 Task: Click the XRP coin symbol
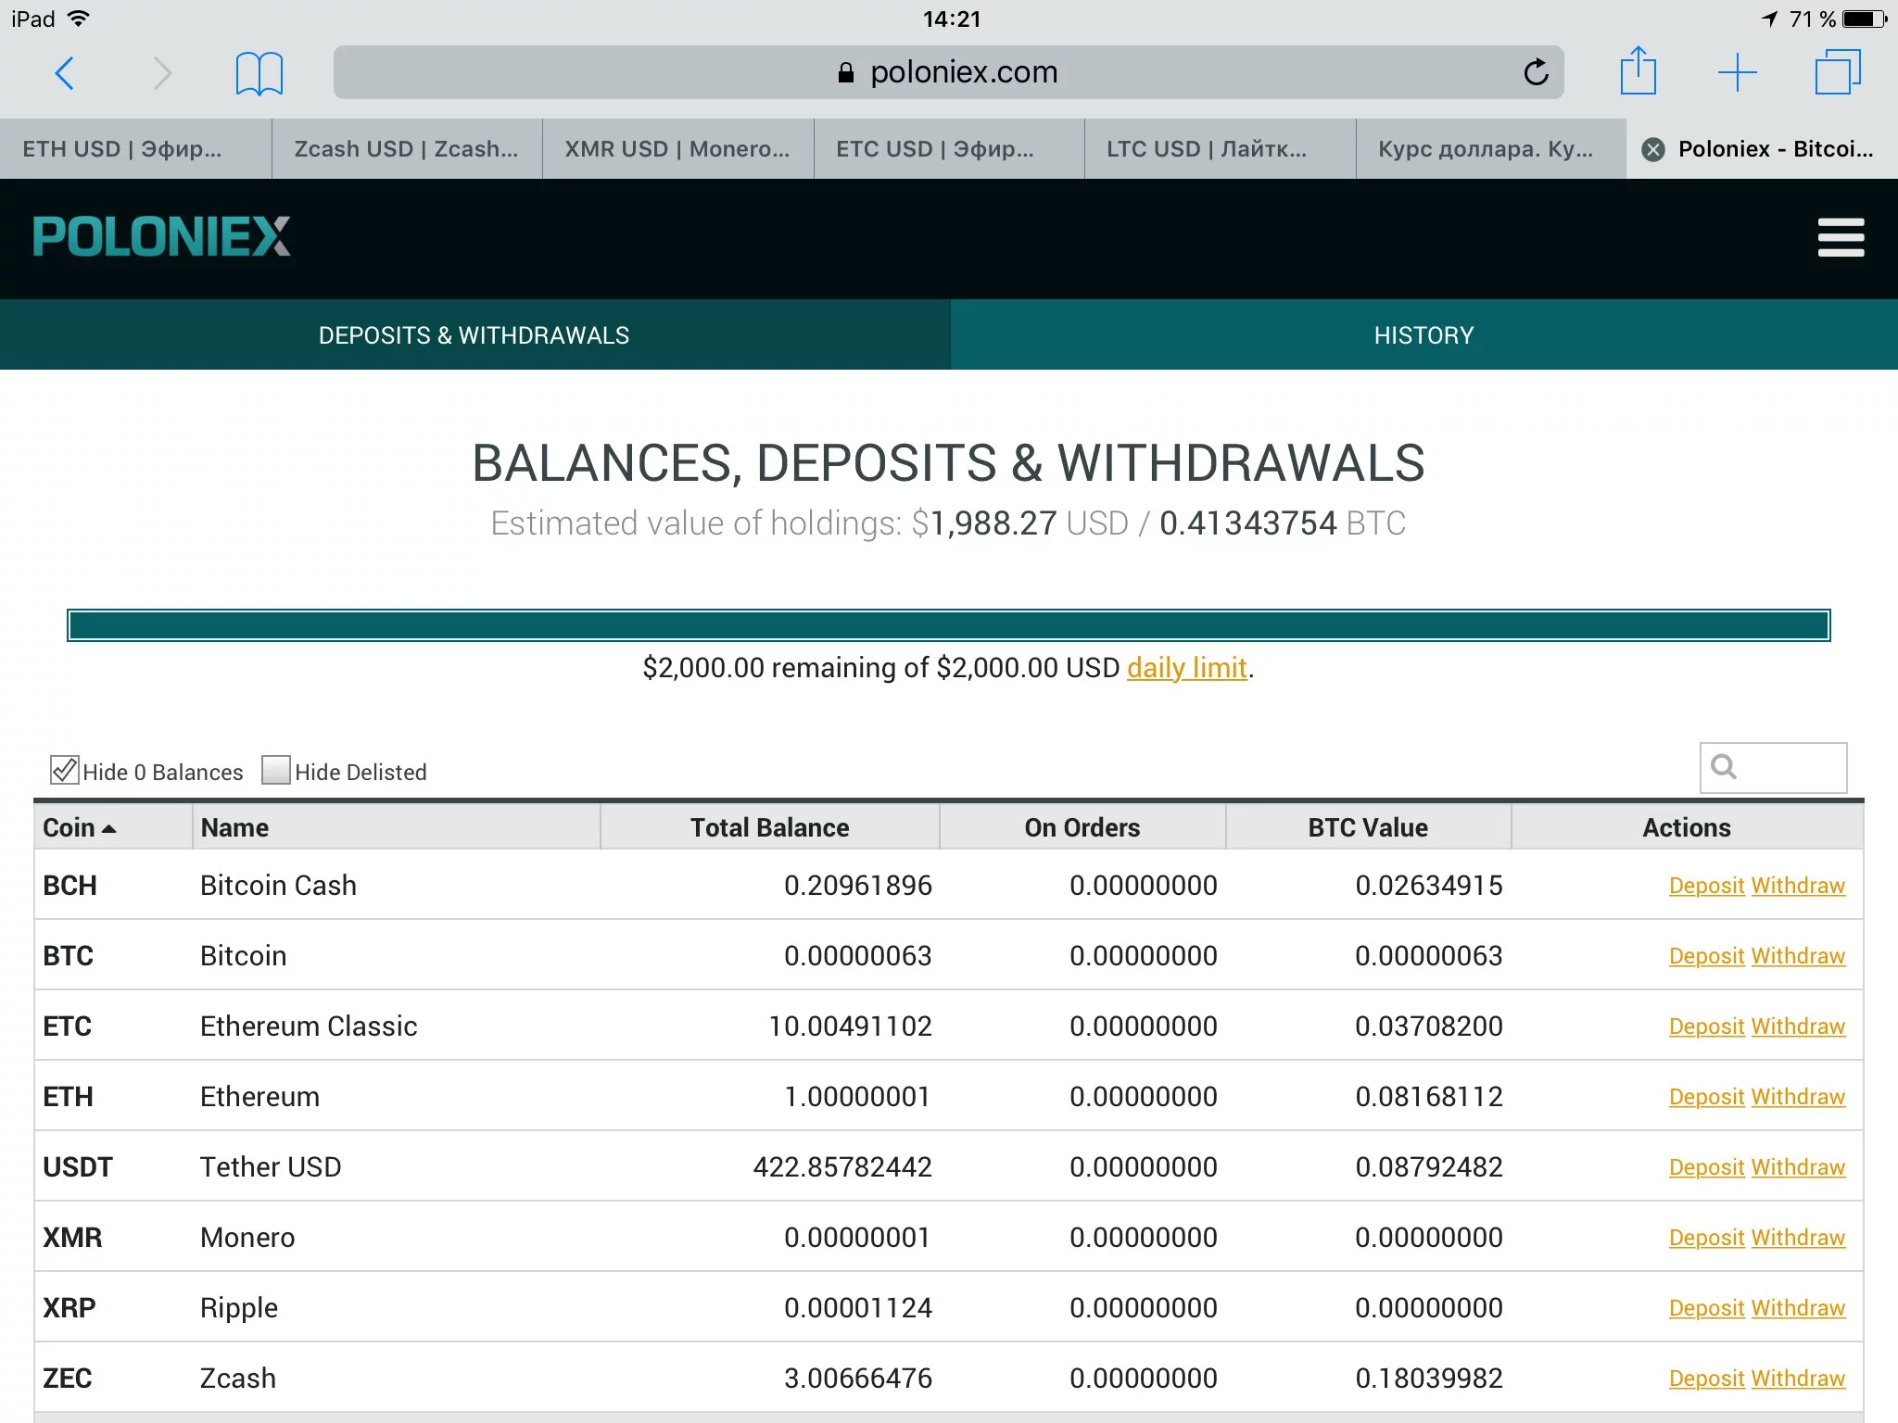coord(70,1308)
